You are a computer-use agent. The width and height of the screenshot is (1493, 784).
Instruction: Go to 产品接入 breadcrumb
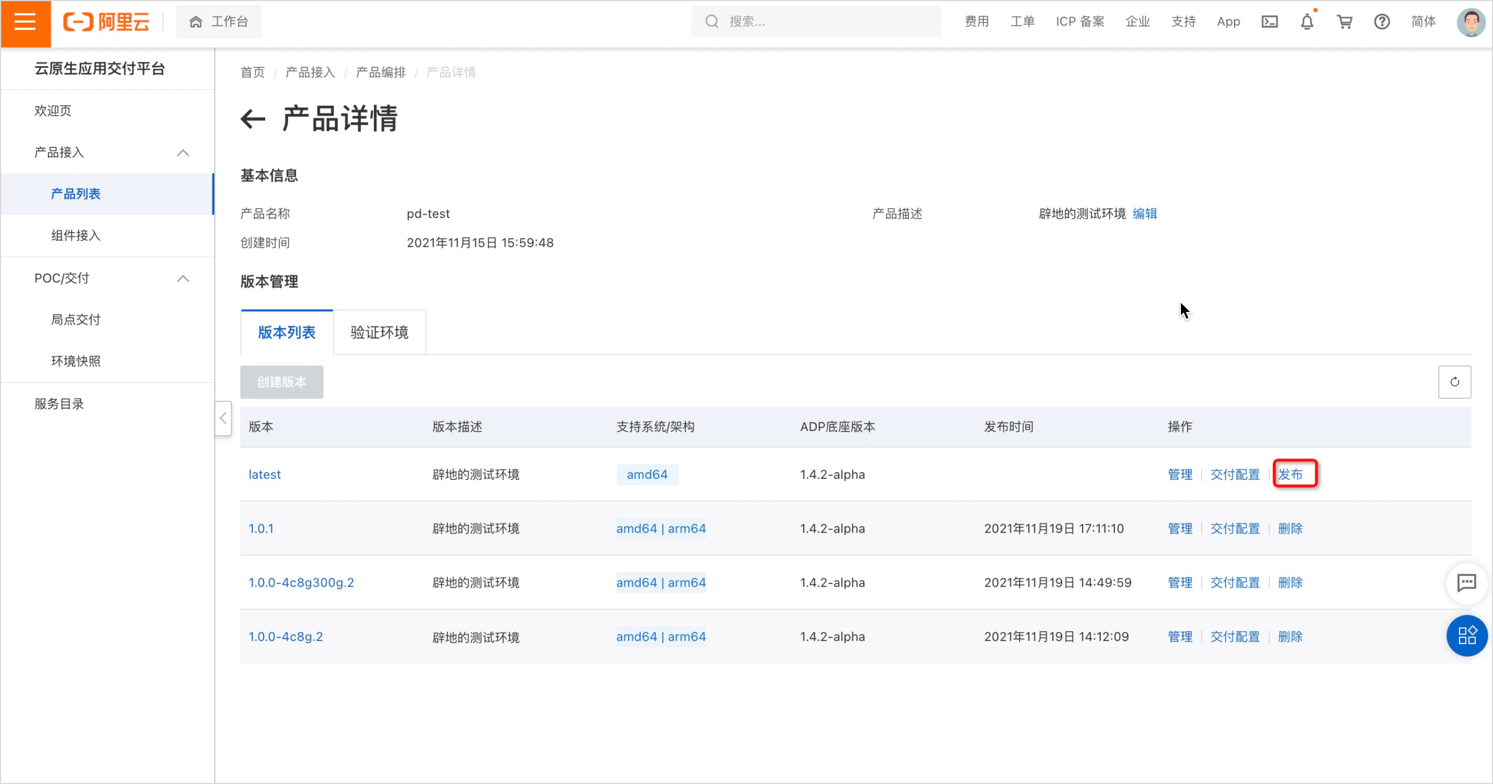tap(310, 72)
